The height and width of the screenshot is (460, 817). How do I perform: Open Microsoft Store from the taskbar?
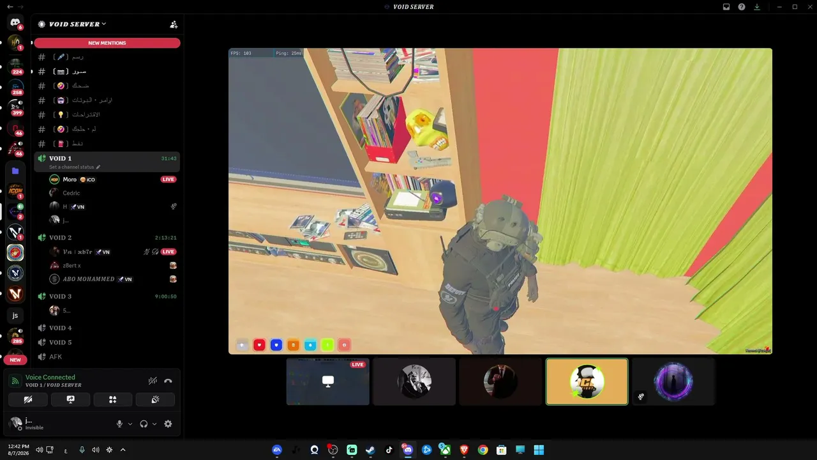coord(502,450)
